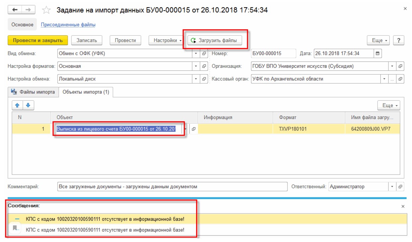
Task: Open the Ответственный item form icon
Action: click(x=400, y=186)
